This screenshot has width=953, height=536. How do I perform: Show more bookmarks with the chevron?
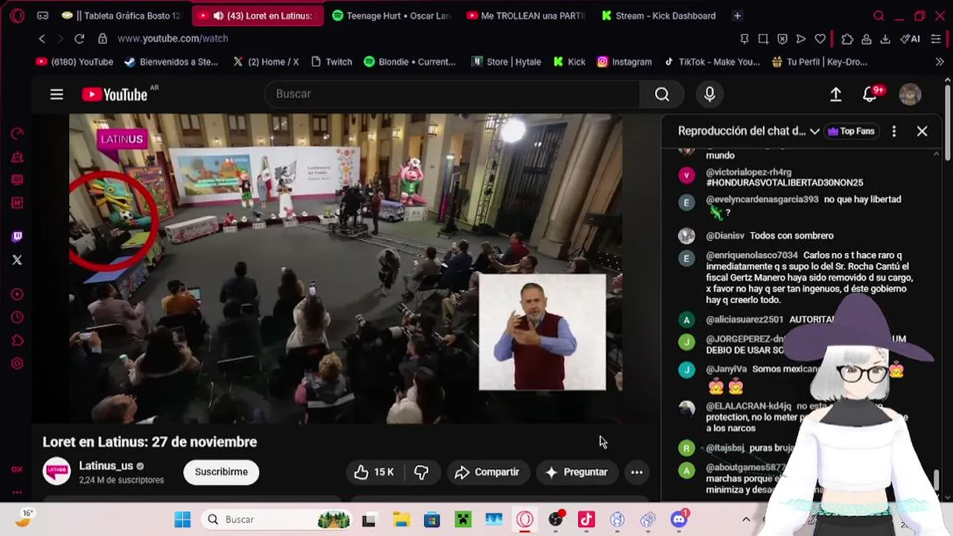click(939, 62)
